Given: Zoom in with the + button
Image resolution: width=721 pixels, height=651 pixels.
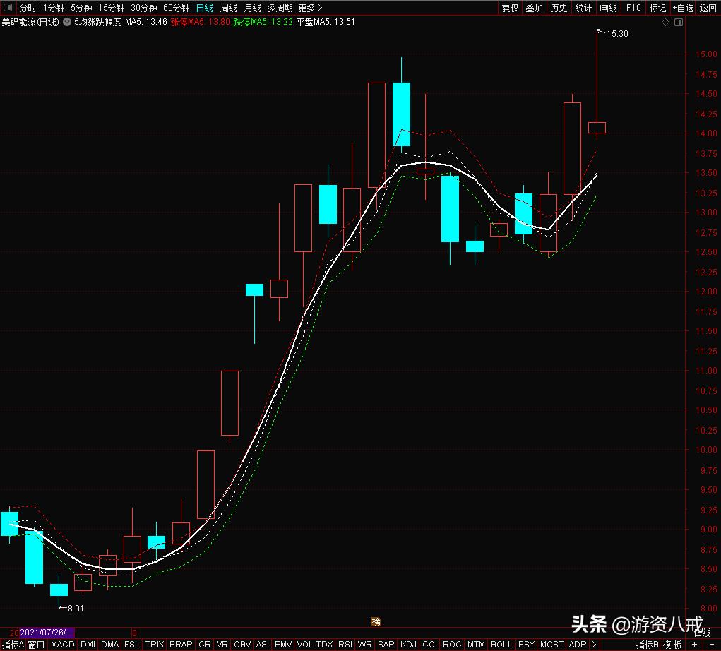Looking at the screenshot, I should pyautogui.click(x=694, y=645).
